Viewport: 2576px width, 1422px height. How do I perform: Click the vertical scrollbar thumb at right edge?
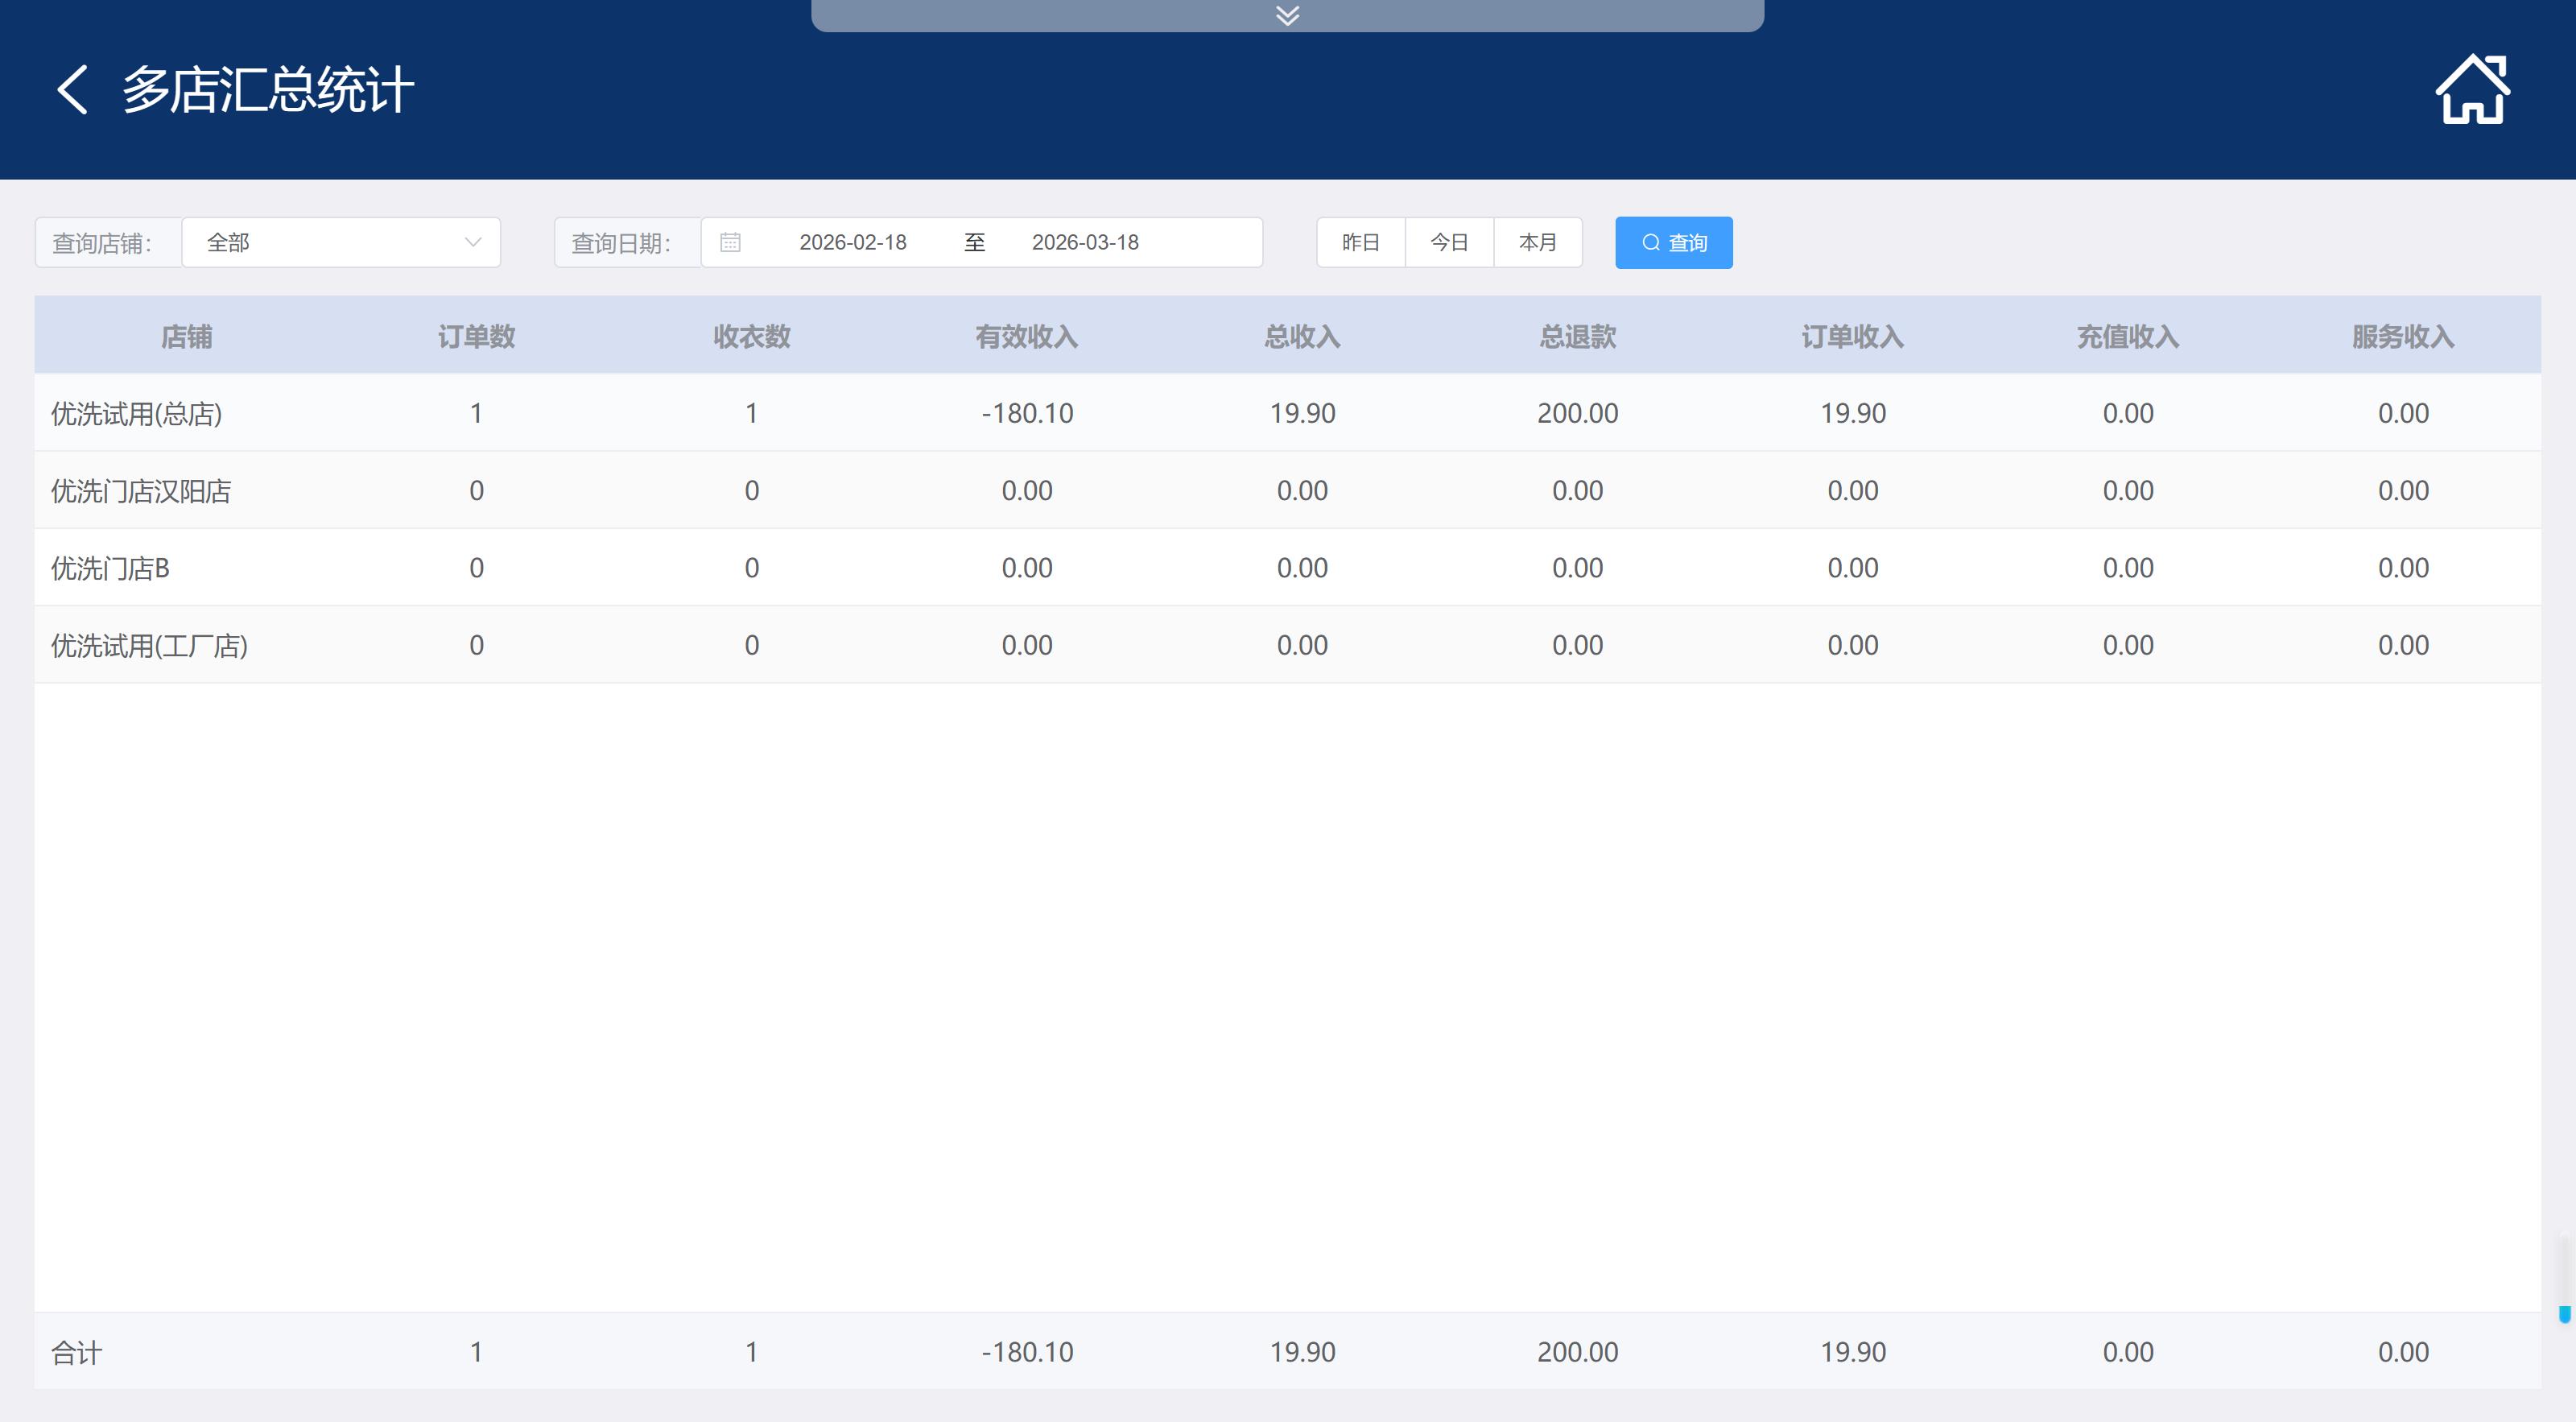[x=2564, y=1314]
